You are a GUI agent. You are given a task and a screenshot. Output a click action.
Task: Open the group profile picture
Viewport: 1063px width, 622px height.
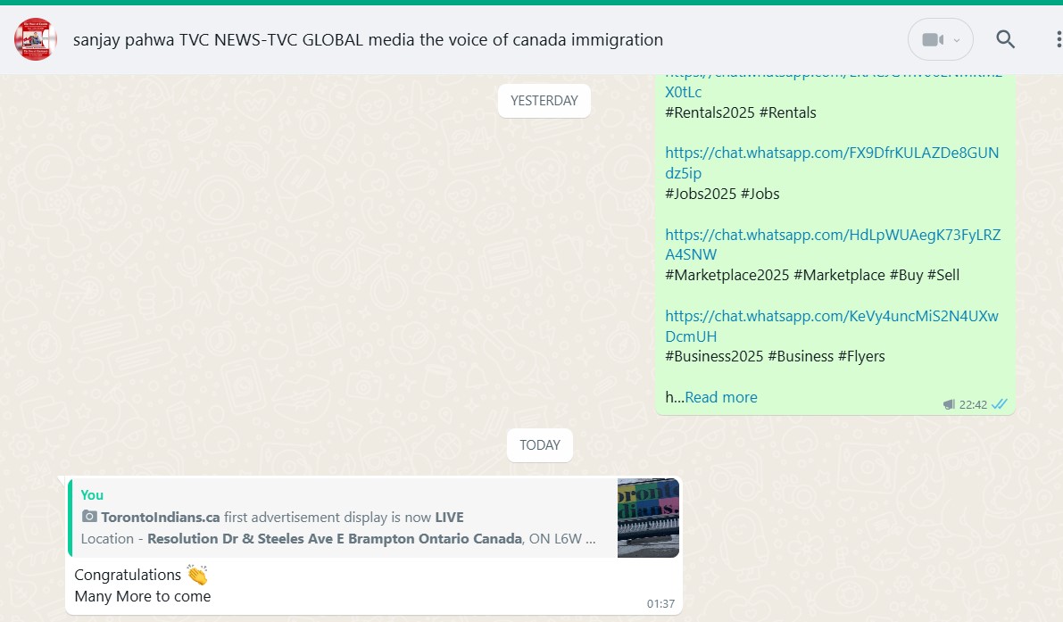[x=36, y=40]
